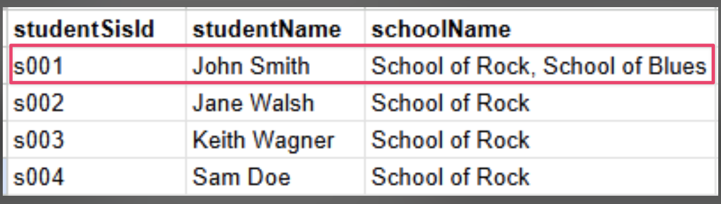This screenshot has height=204, width=721.
Task: Click Sam Doe's School of Rock cell
Action: pyautogui.click(x=540, y=177)
